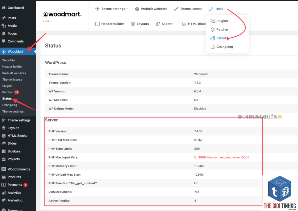The height and width of the screenshot is (211, 298).
Task: Open Prebuilt websites in top navigation
Action: coord(154,9)
